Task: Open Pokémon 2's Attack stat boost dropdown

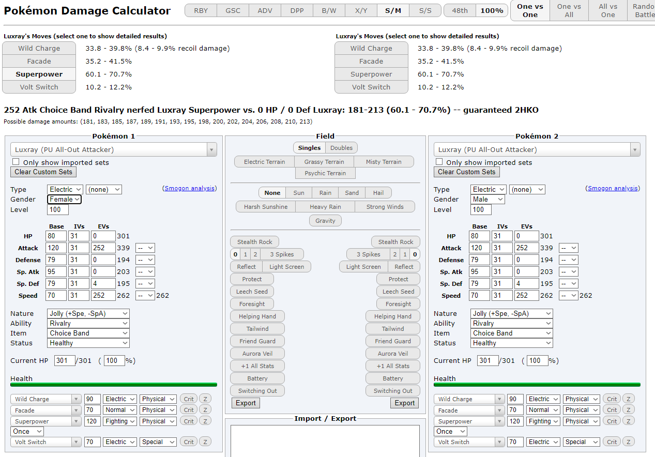Action: [569, 248]
